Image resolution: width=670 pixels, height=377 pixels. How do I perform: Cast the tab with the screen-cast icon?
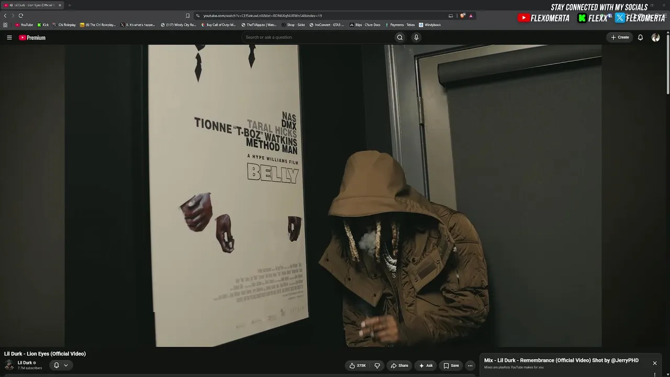click(451, 16)
